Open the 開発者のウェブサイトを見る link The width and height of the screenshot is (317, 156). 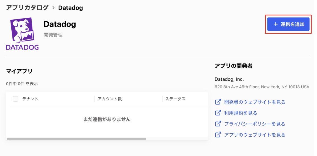pyautogui.click(x=255, y=102)
